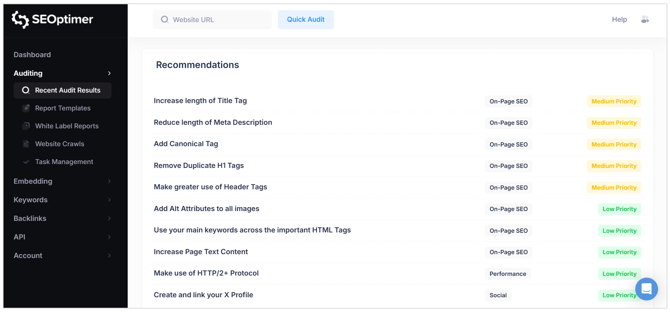Click Performance tag in HTTP/2+ row
Screen dimensions: 670x312
click(x=508, y=274)
